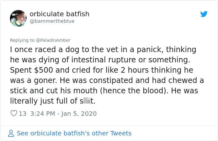Click the 'Replying to' label
The width and height of the screenshot is (218, 141).
point(22,40)
